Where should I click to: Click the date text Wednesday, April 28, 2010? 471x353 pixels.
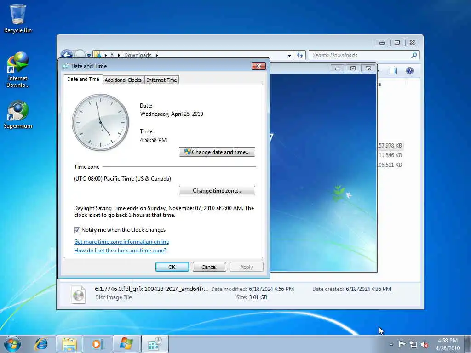point(172,114)
